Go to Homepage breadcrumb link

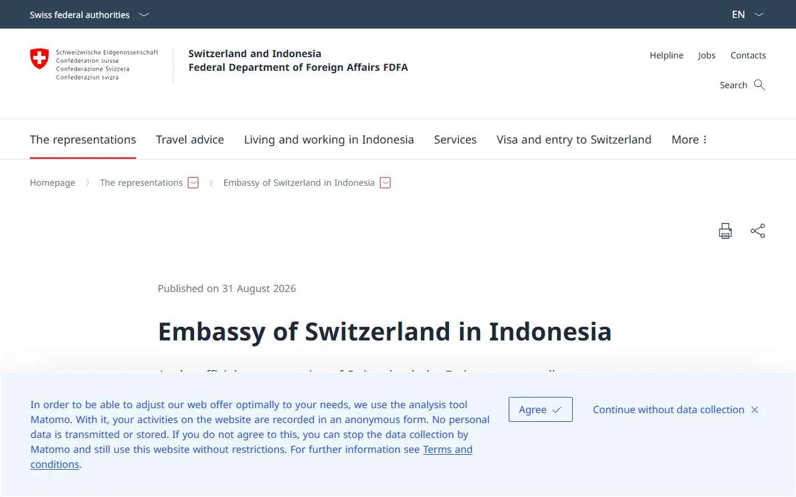pos(52,183)
